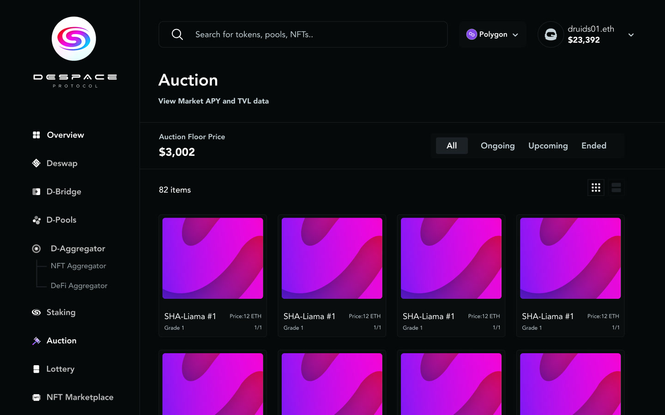Click the search tokens input field
This screenshot has width=665, height=415.
coord(303,35)
